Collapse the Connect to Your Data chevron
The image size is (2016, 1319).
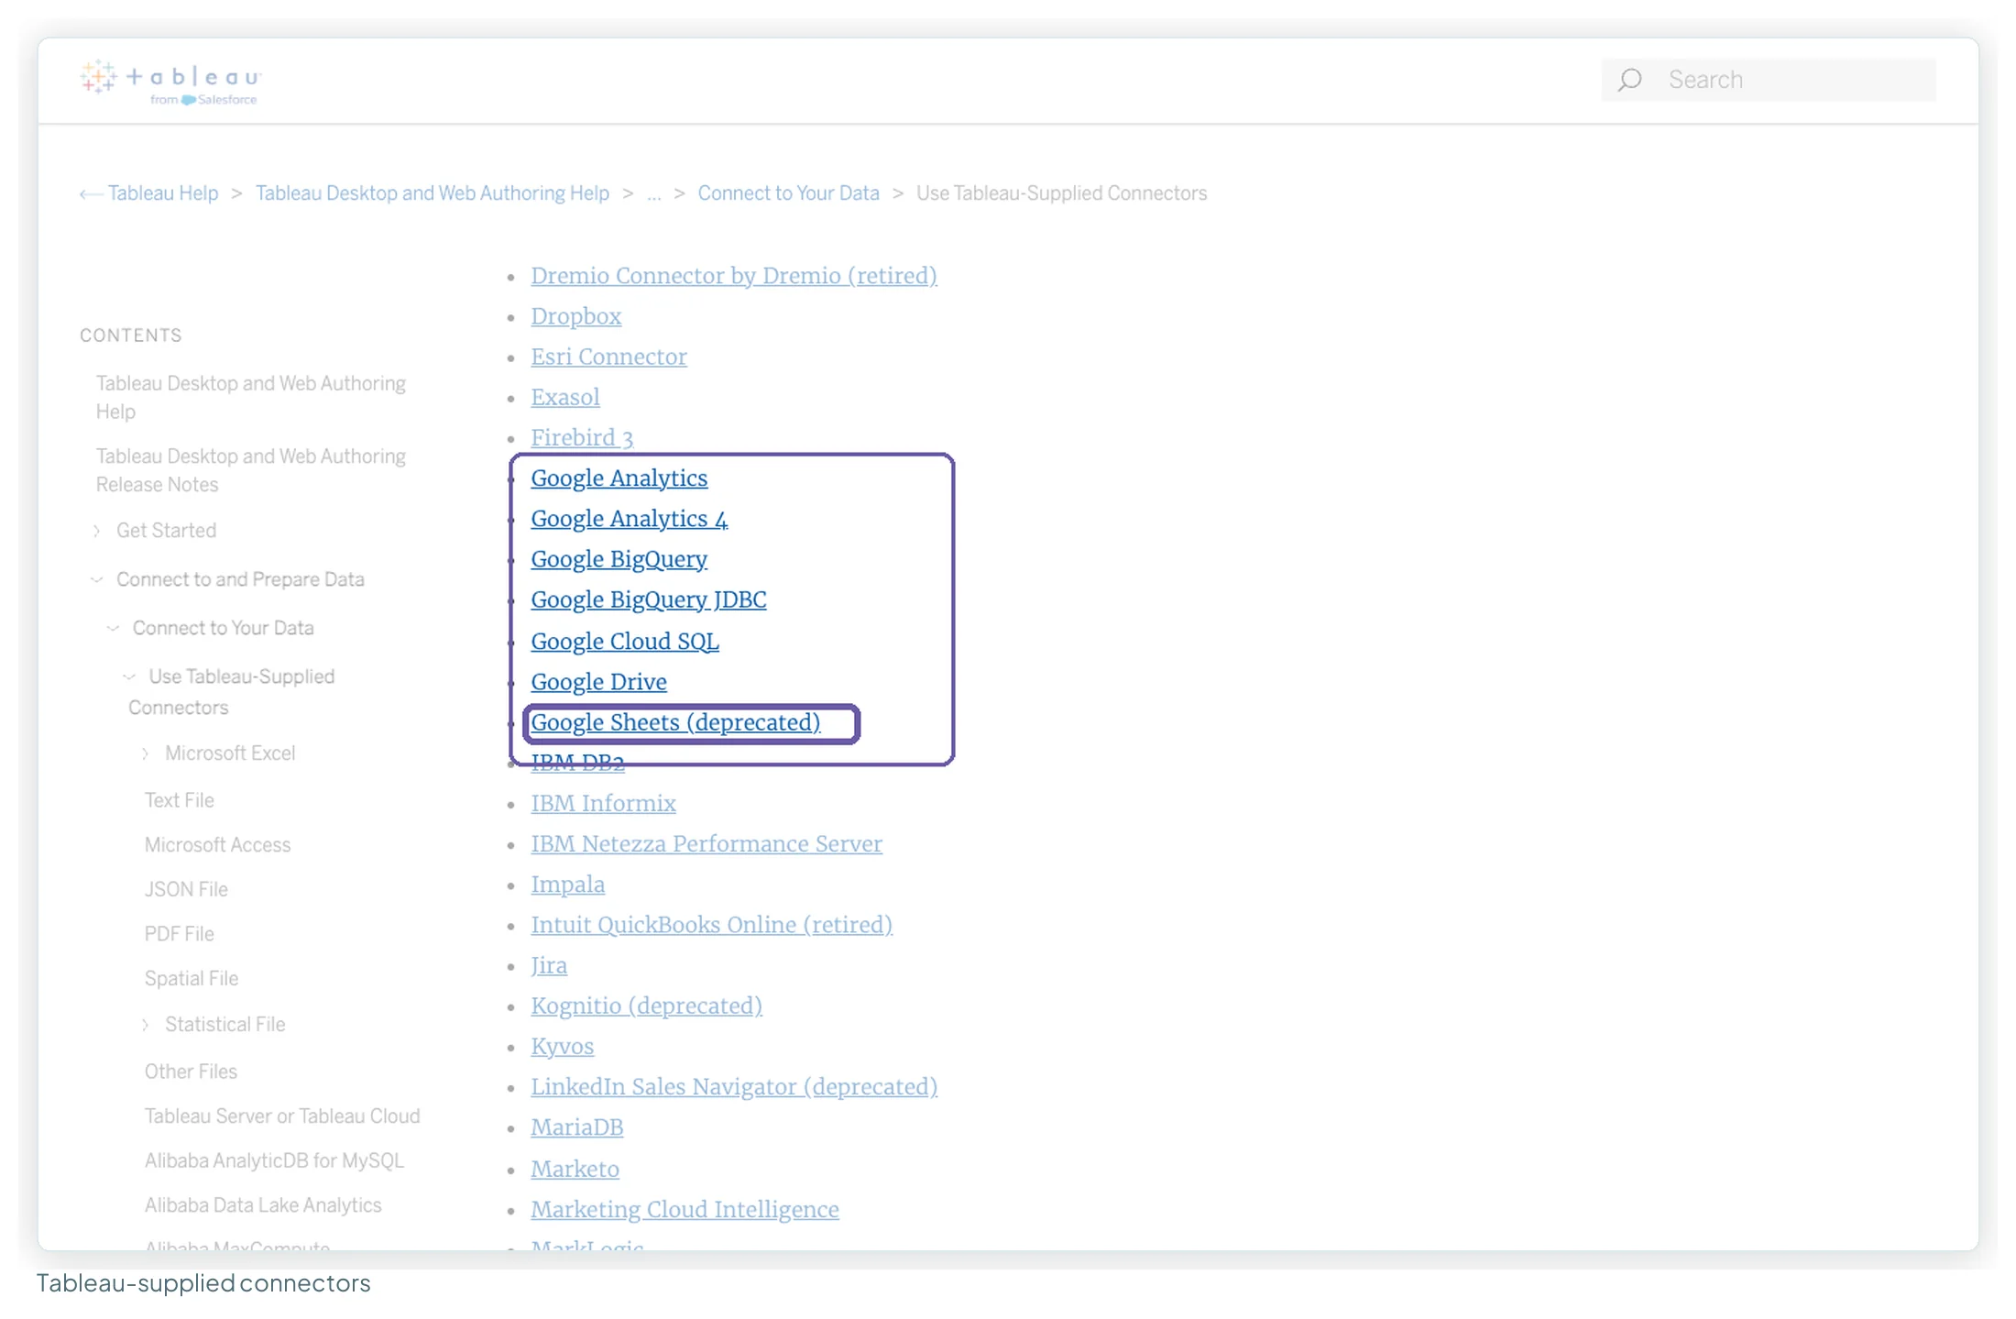tap(113, 628)
